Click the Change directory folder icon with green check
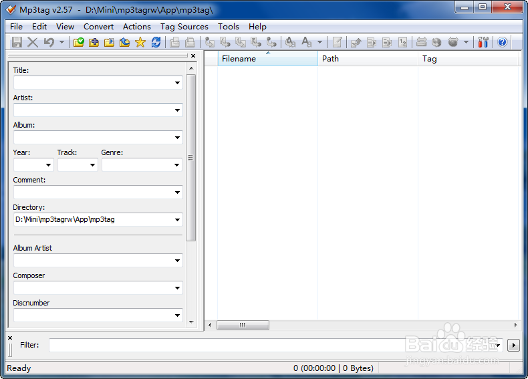This screenshot has width=528, height=379. (x=78, y=43)
